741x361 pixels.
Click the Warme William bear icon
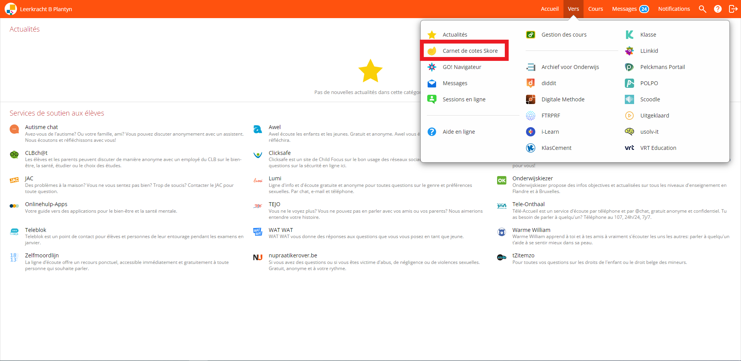502,232
